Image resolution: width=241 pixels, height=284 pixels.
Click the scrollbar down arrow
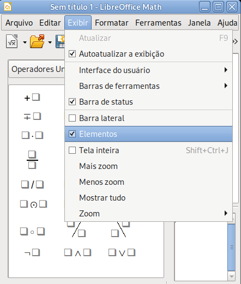(232, 276)
